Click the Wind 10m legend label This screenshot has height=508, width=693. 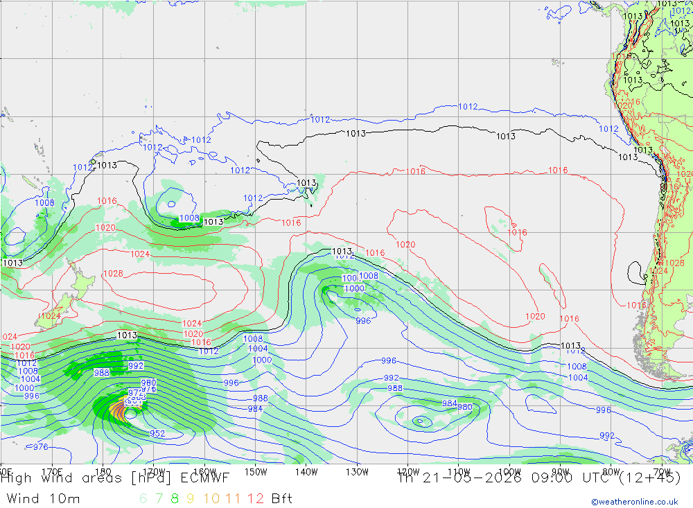tap(43, 499)
